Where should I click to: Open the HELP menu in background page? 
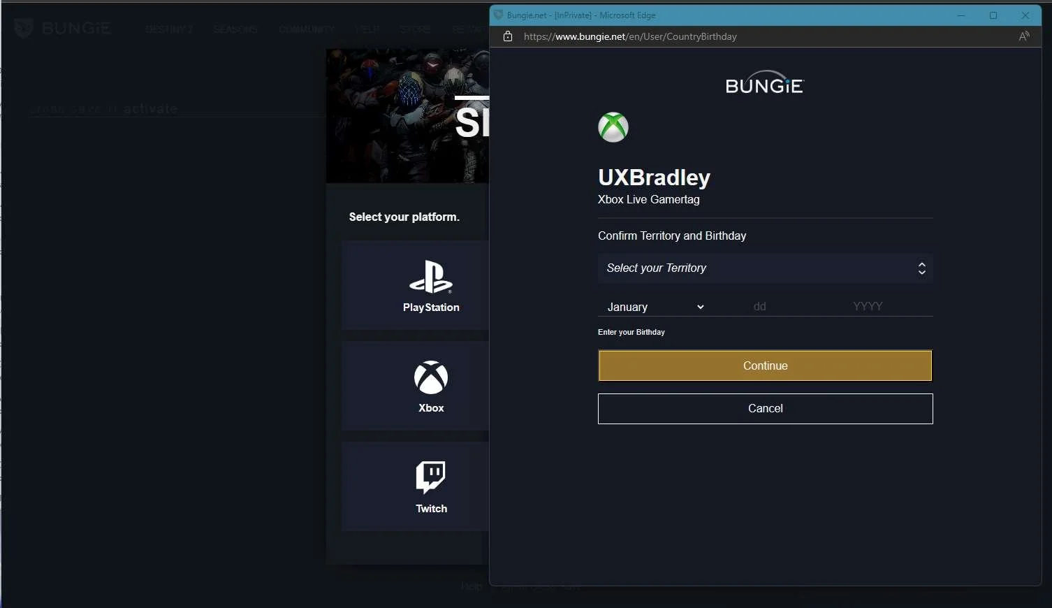point(367,29)
